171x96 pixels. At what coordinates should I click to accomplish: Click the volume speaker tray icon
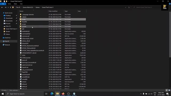[151, 94]
